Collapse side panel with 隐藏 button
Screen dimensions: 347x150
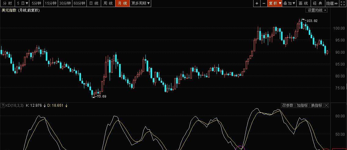point(332,3)
